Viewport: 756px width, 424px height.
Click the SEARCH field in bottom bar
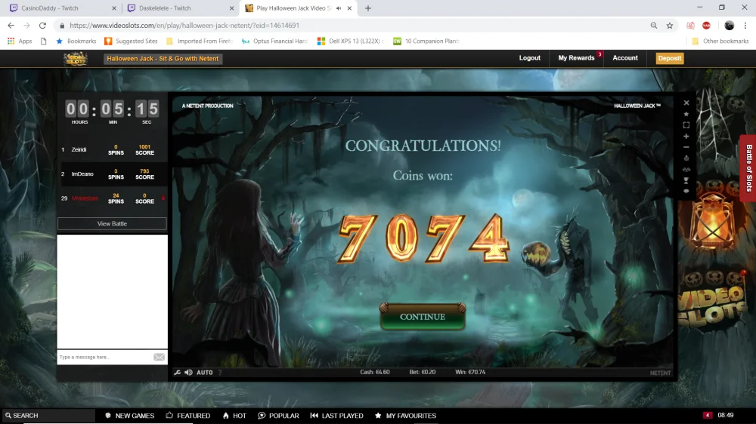pos(48,416)
